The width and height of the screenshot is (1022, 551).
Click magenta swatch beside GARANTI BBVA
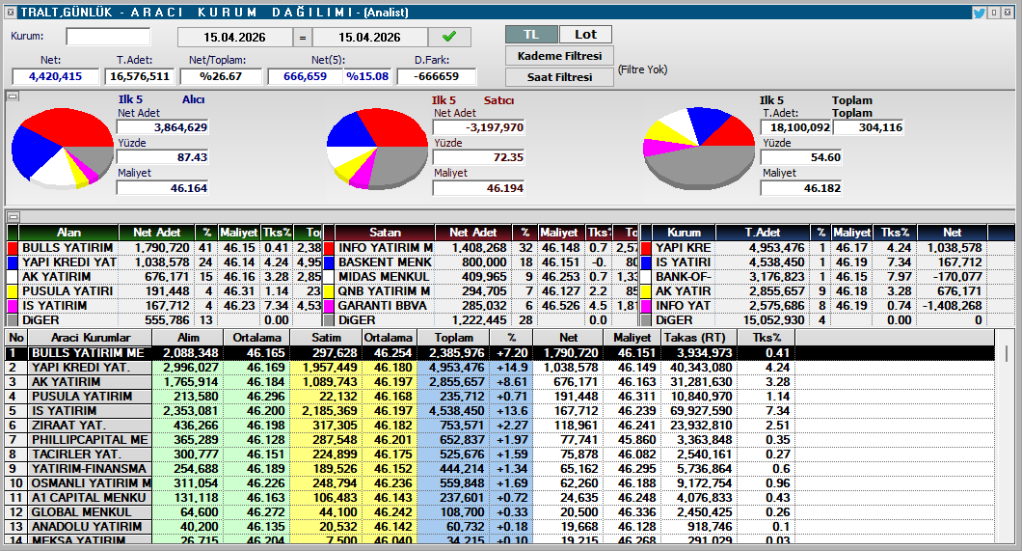point(329,305)
